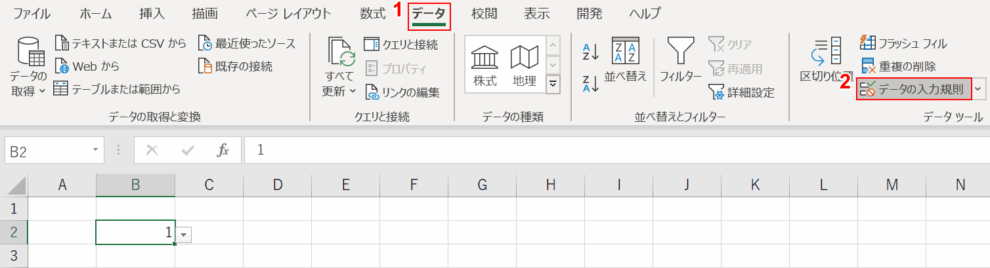Open Data Validation (データの入力規則)
The width and height of the screenshot is (990, 268).
(914, 88)
